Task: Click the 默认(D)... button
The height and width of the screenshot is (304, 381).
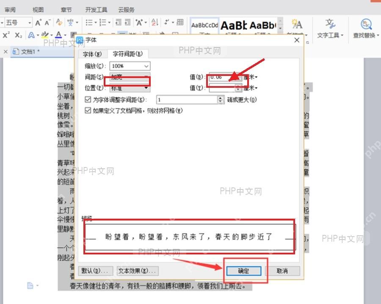Action: (95, 271)
